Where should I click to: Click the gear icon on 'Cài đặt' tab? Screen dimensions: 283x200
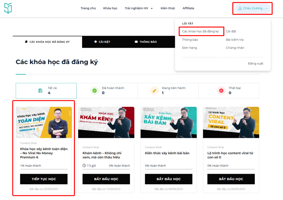click(96, 42)
